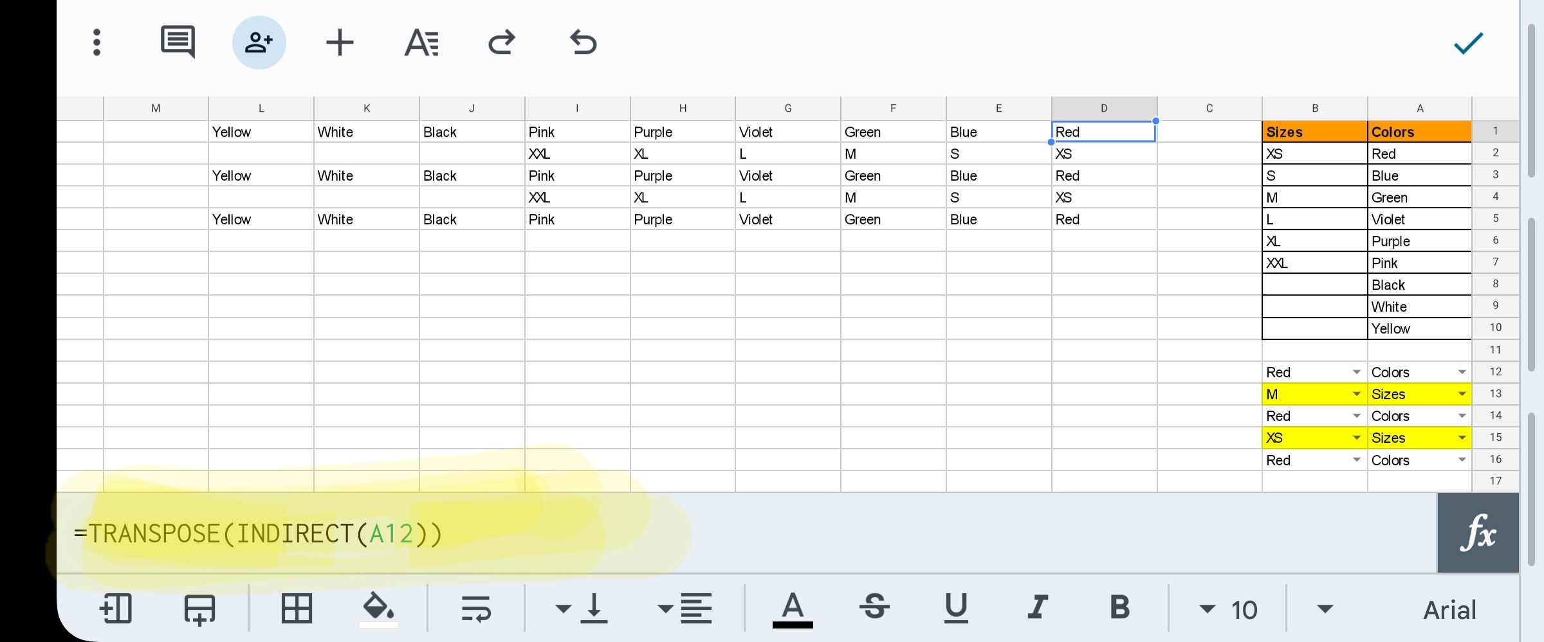Click the fx button beside the formula bar
This screenshot has height=642, width=1544.
pyautogui.click(x=1477, y=532)
